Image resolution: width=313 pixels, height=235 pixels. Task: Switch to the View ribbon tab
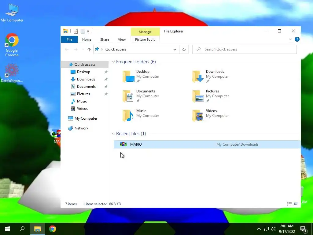pos(122,39)
